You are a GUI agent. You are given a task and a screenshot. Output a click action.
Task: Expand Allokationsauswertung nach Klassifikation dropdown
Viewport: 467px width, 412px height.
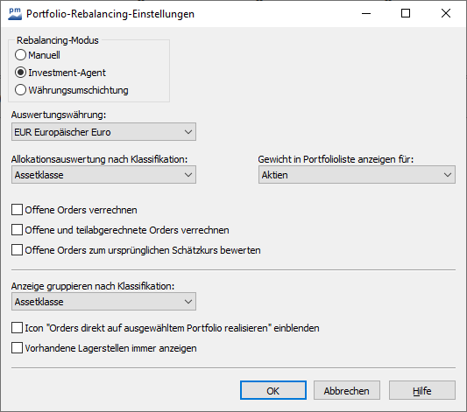pos(103,175)
